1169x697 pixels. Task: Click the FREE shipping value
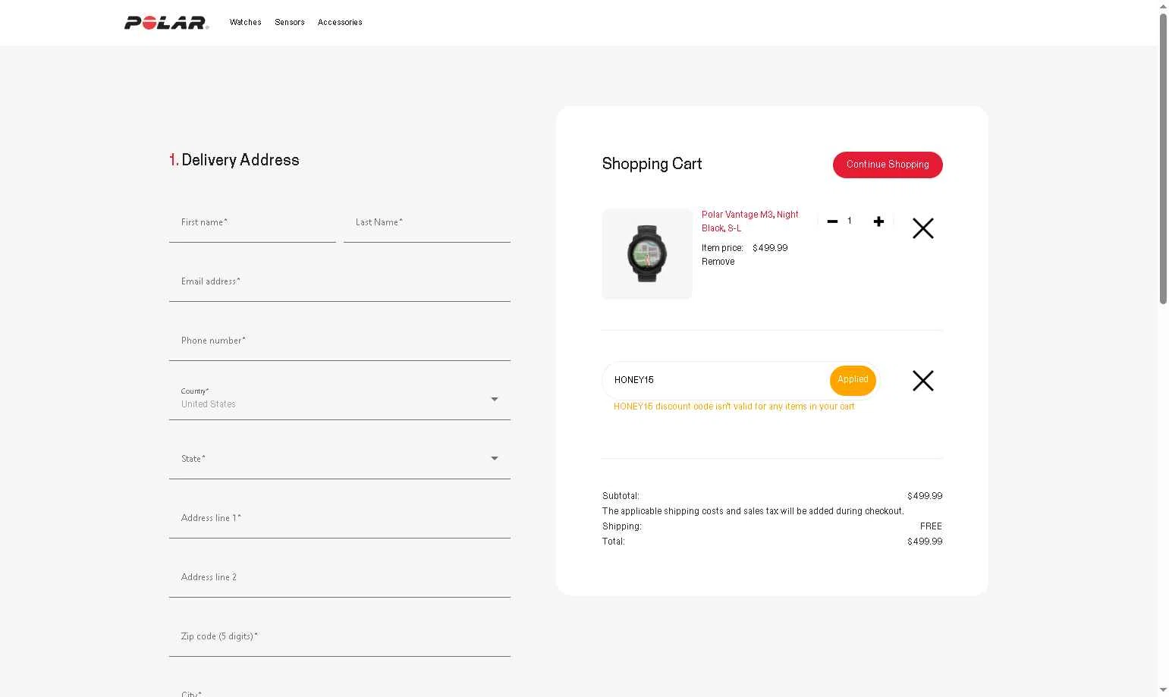931,526
